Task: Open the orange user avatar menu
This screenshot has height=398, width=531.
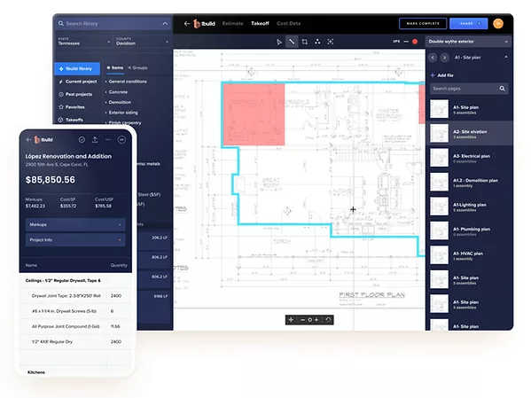Action: coord(498,23)
